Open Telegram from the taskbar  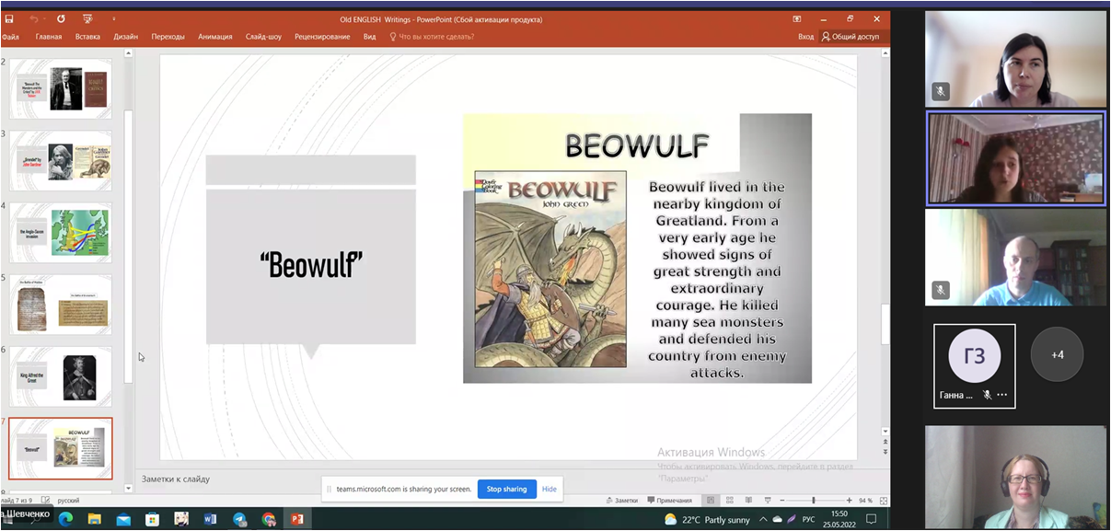click(239, 520)
